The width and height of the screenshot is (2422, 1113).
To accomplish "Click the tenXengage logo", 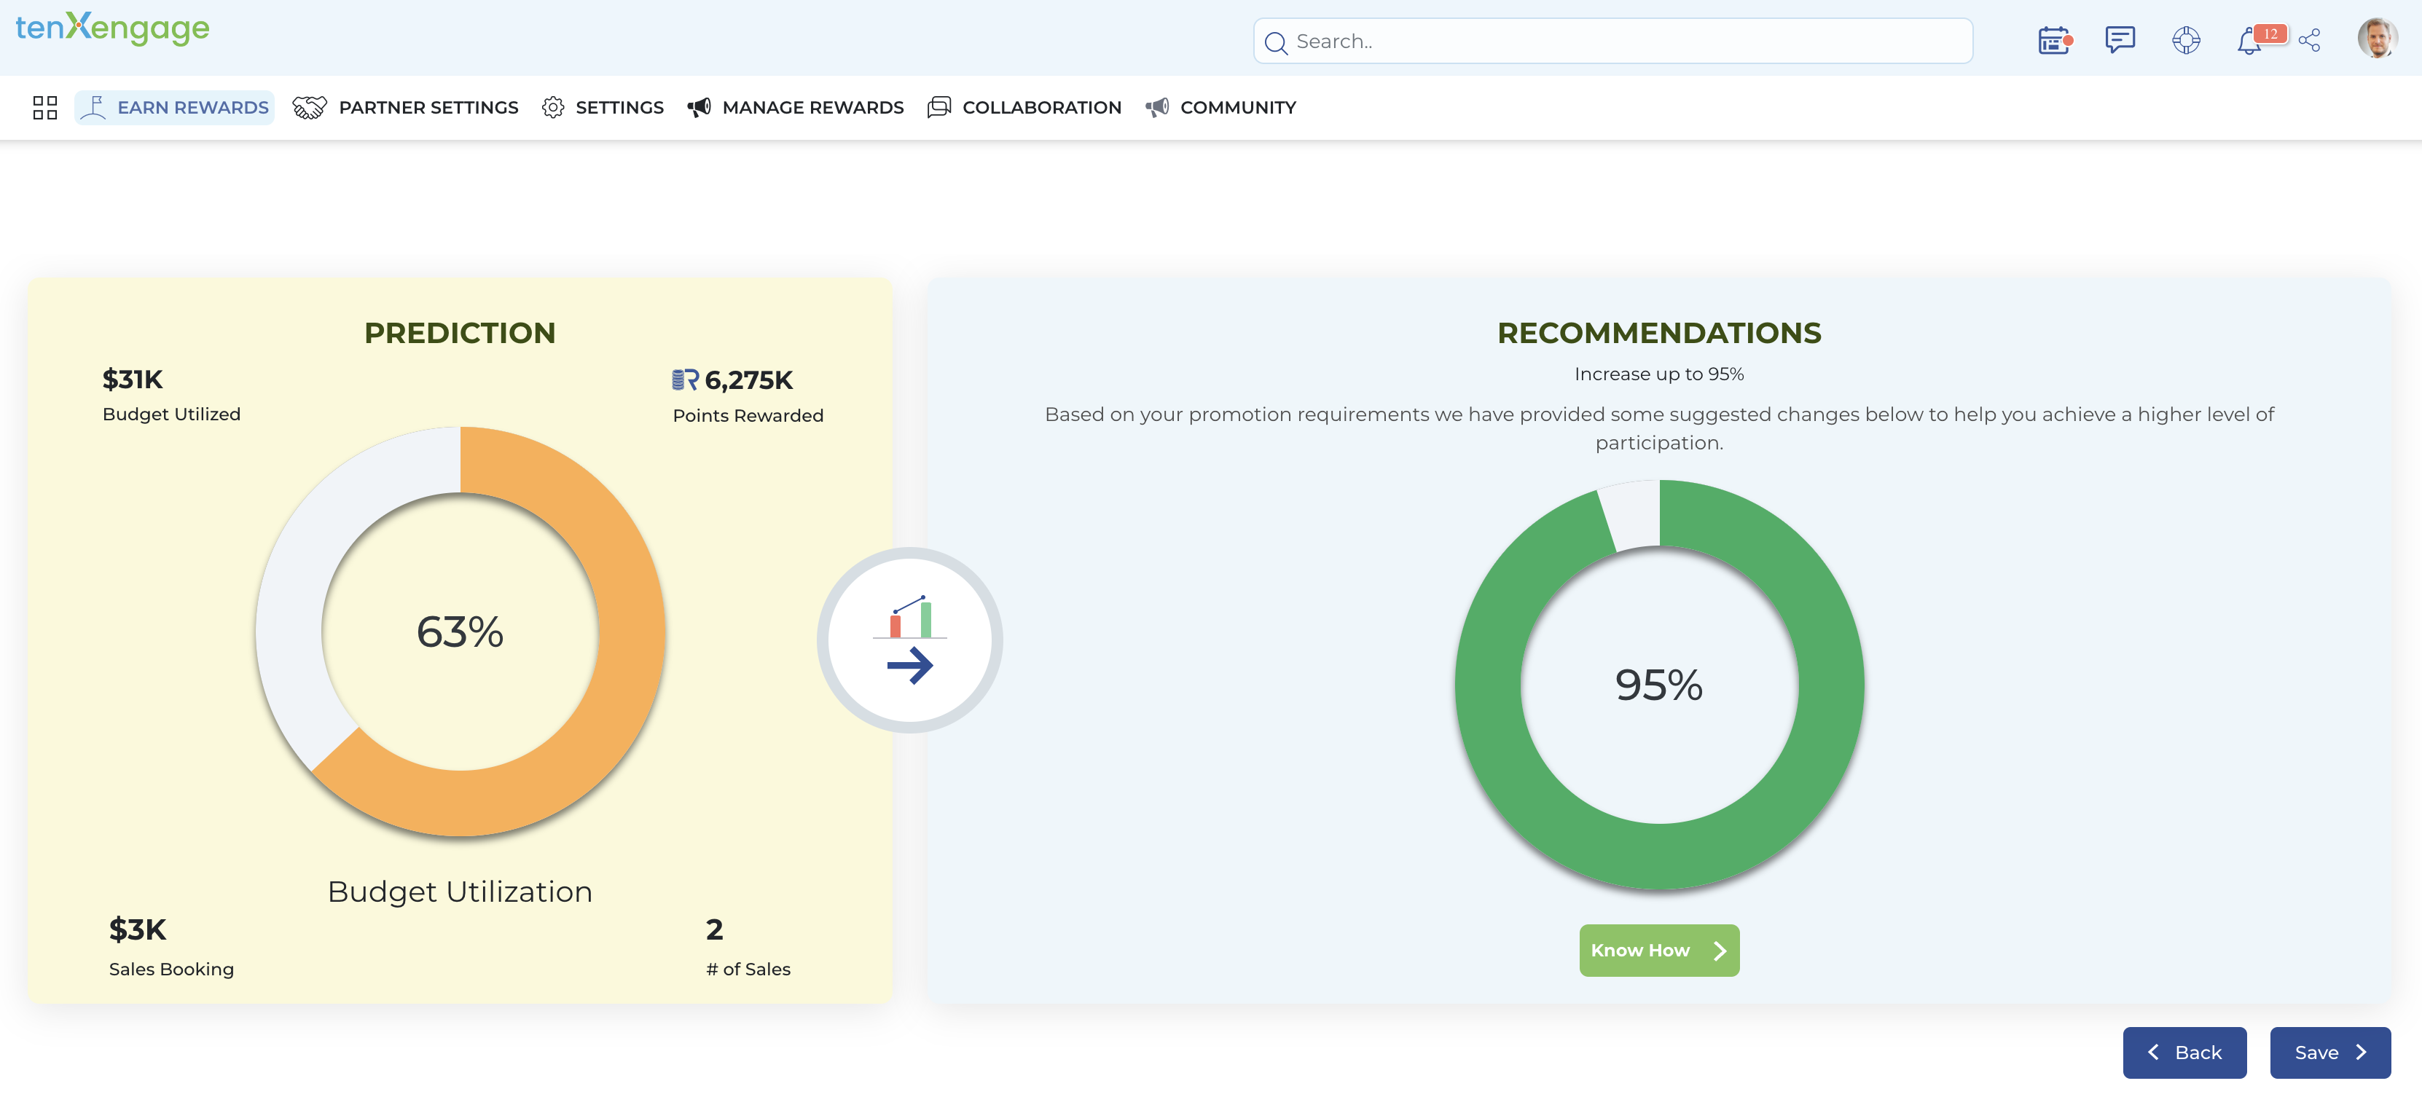I will coord(112,28).
